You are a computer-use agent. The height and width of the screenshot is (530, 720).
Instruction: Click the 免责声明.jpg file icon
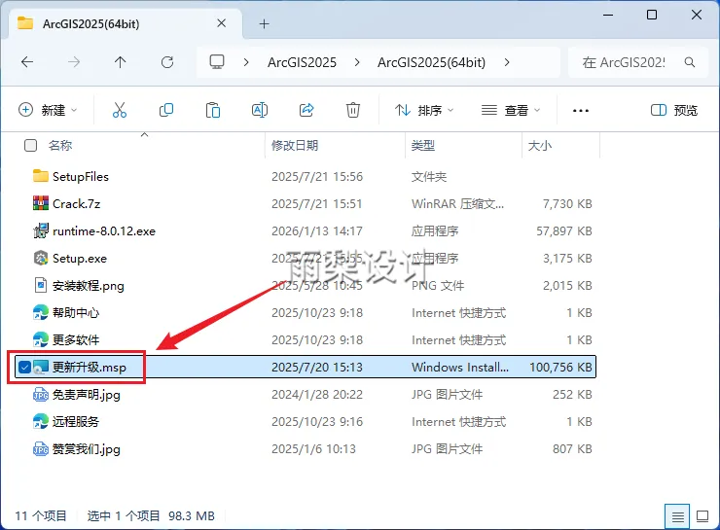click(x=41, y=394)
